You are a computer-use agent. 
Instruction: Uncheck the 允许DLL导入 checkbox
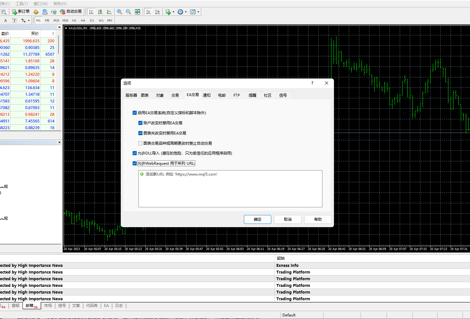pos(135,153)
